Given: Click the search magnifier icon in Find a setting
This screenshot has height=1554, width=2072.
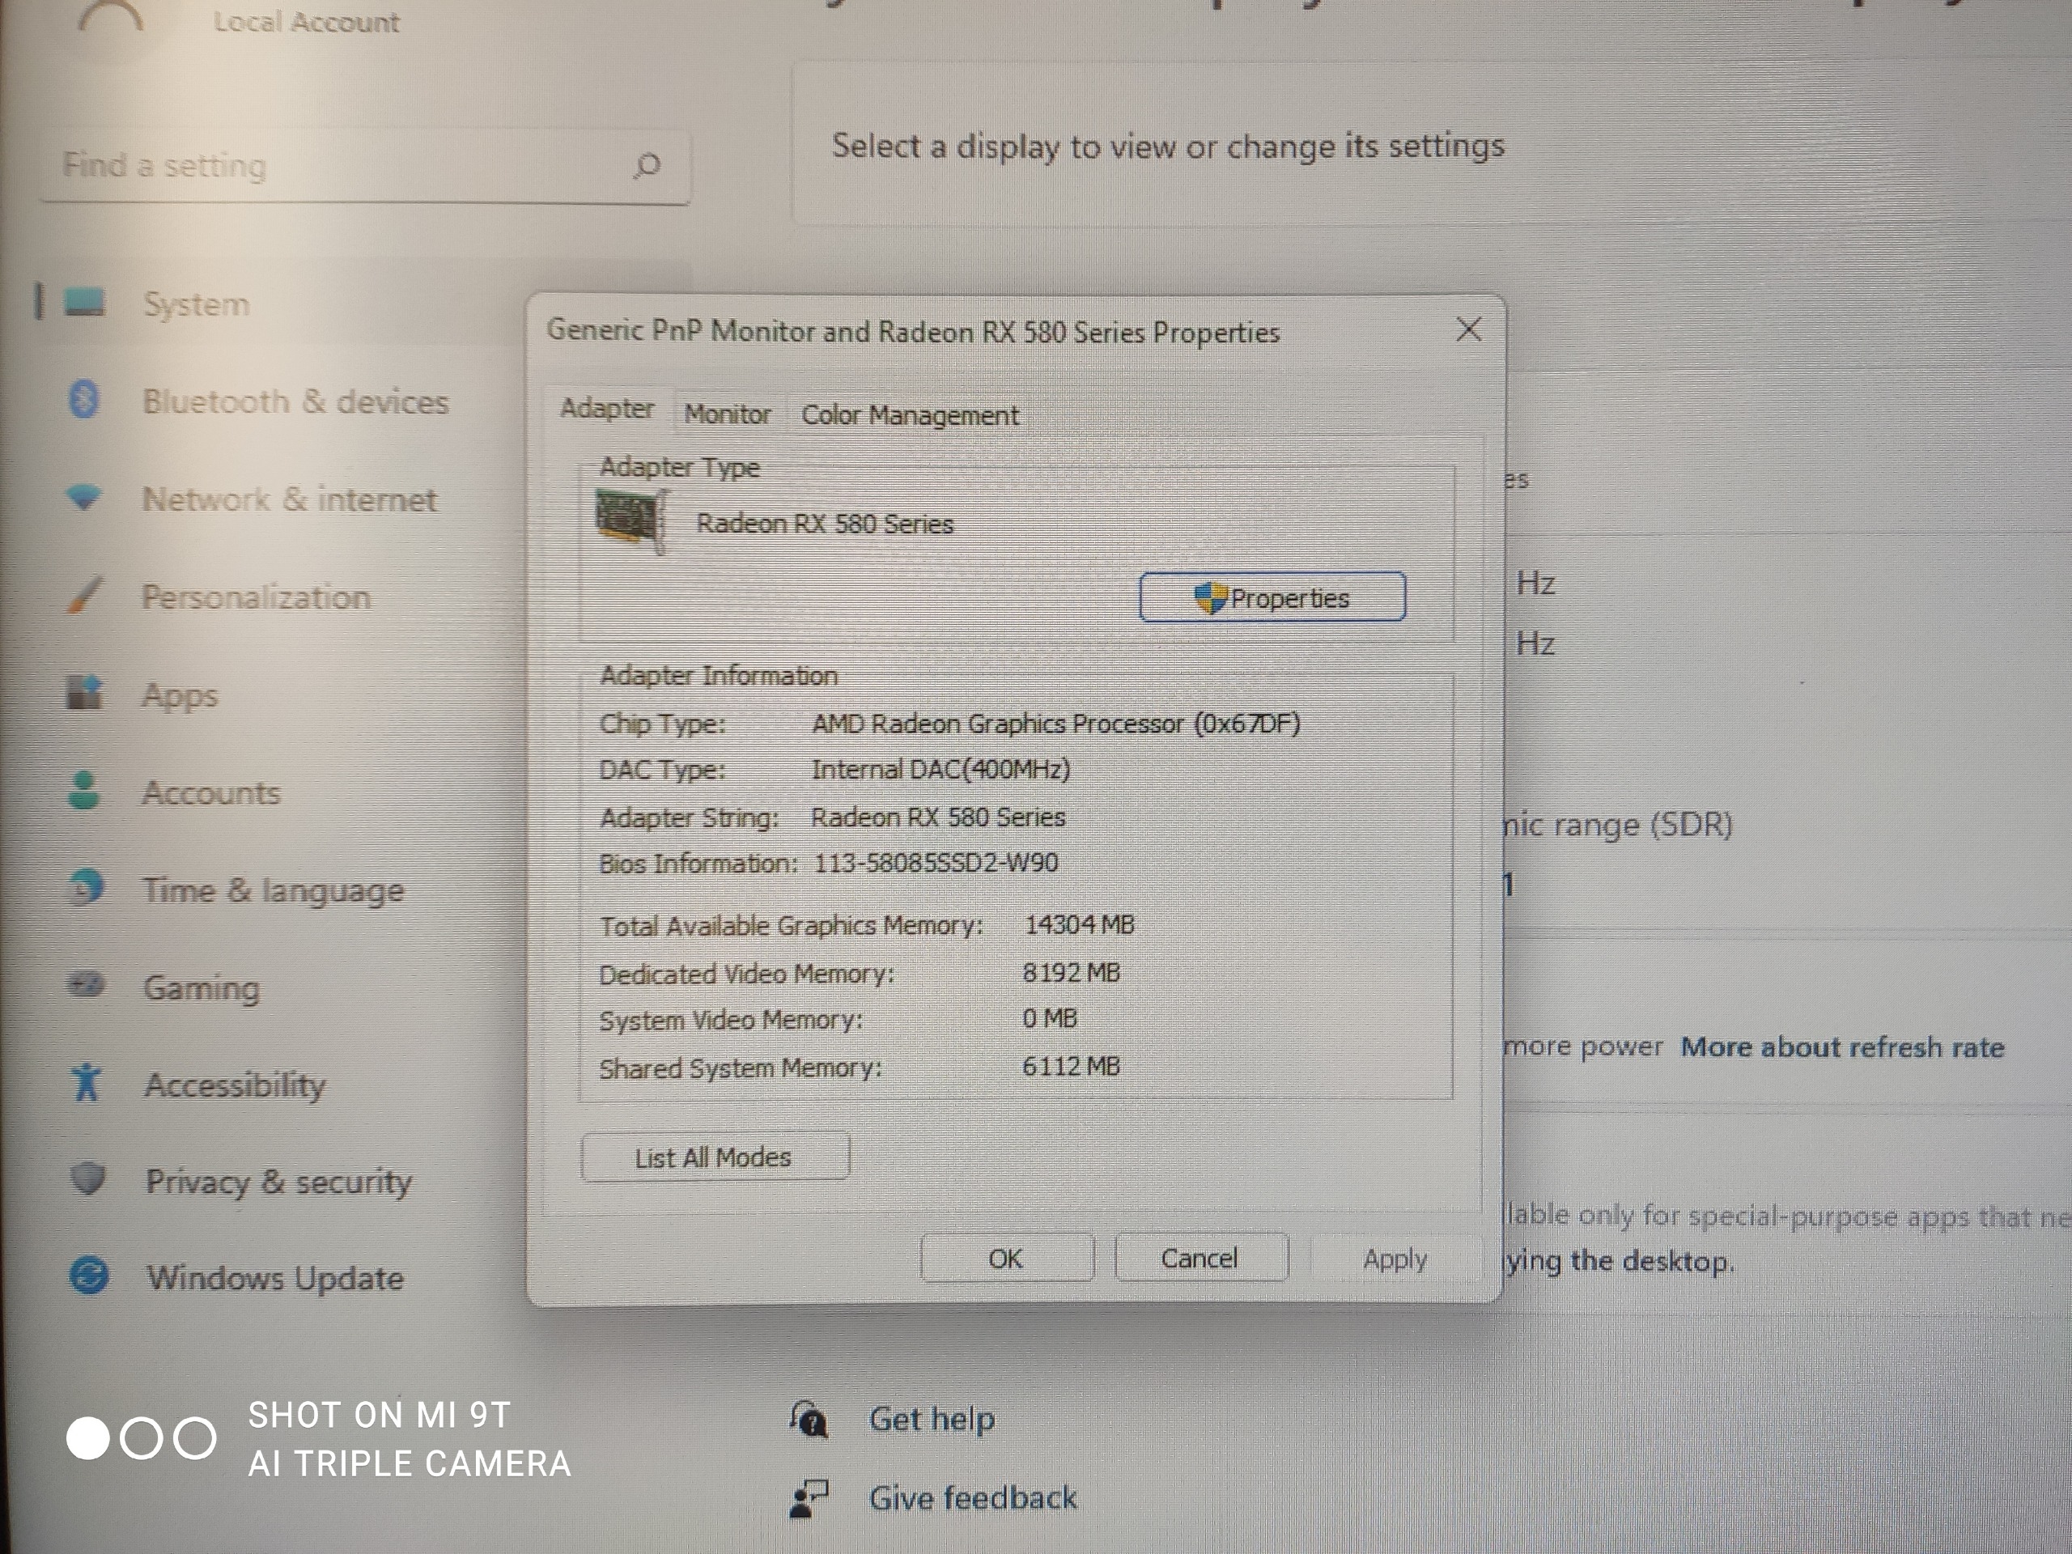Looking at the screenshot, I should [x=647, y=166].
